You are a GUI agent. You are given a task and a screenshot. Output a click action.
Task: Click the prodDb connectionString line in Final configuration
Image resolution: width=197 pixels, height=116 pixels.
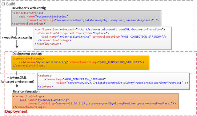pos(102,103)
